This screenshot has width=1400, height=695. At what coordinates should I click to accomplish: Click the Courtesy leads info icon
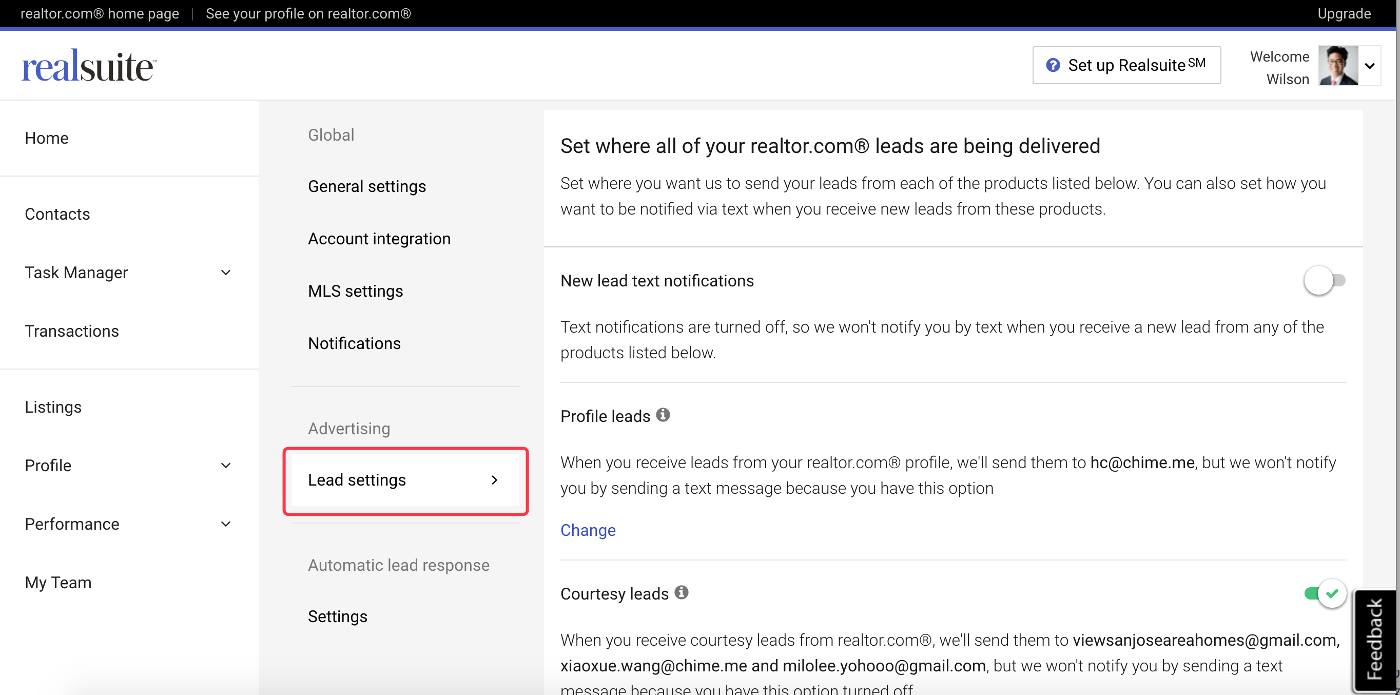pos(681,592)
